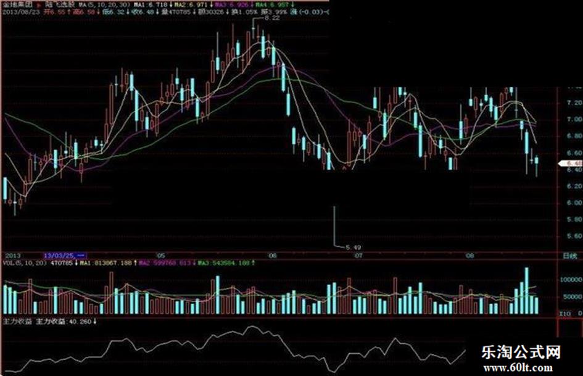Click the 2013 year label on time axis
The width and height of the screenshot is (583, 376).
(x=12, y=256)
